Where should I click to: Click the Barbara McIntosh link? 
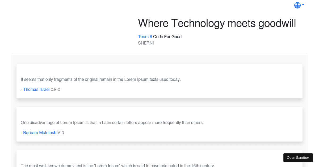40,133
